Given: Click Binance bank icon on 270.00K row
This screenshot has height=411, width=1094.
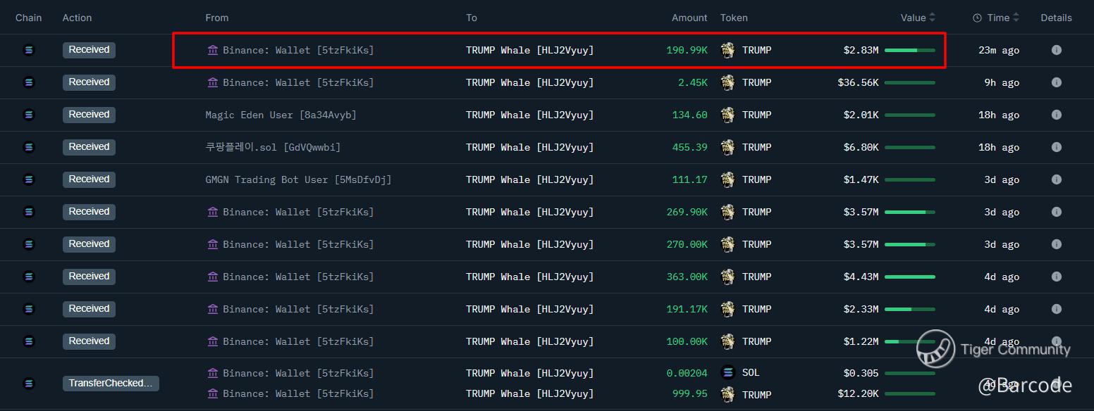Looking at the screenshot, I should tap(212, 244).
